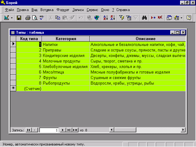Show the web toolbar globe icon
Screen dimensions: 196x147
pos(97,18)
